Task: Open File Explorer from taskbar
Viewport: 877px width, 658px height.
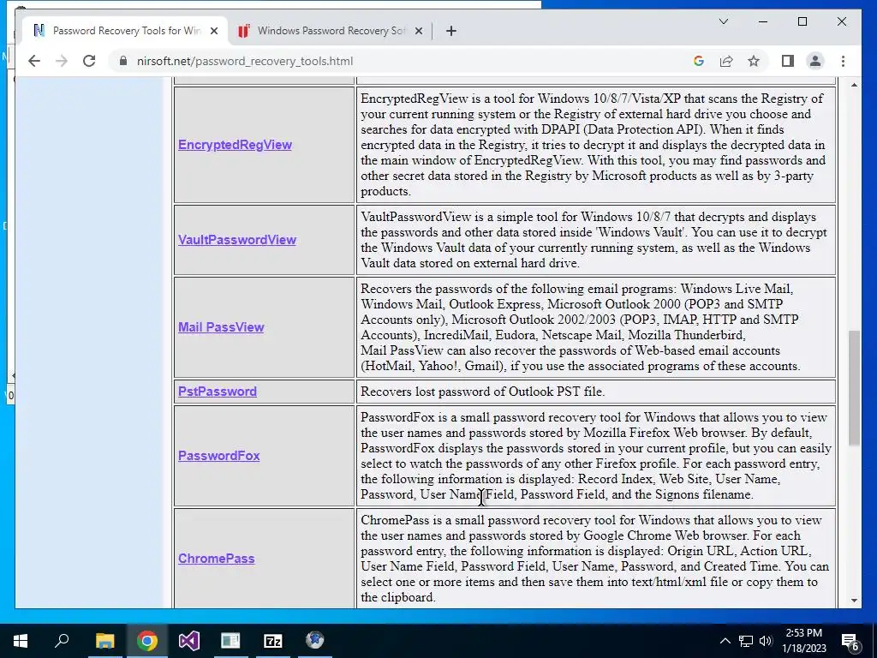Action: (x=104, y=641)
